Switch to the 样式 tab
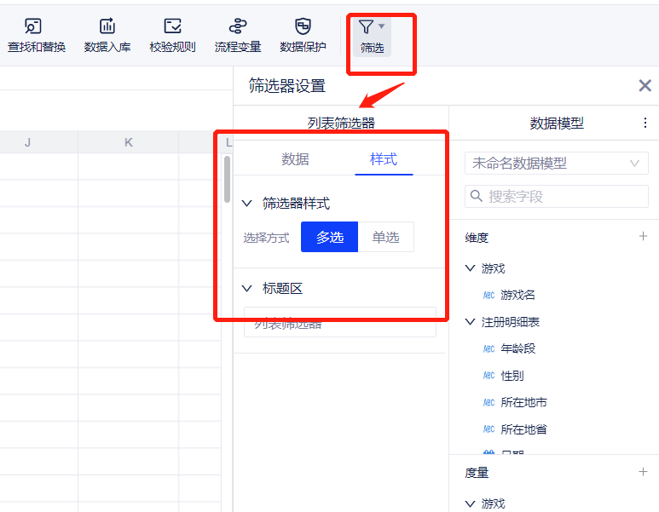Screen dimensions: 659x512 tap(384, 159)
